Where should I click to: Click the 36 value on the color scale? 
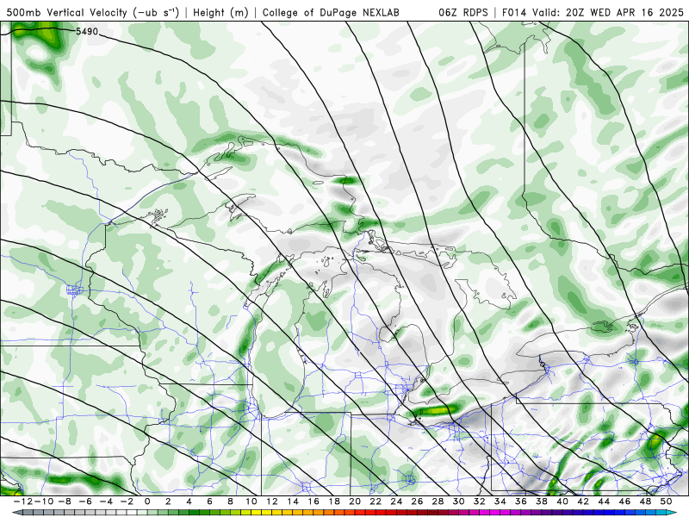point(521,501)
